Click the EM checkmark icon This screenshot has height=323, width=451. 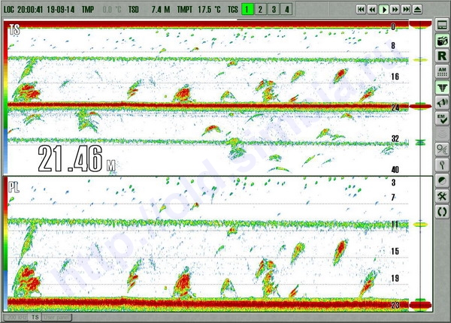(x=442, y=119)
